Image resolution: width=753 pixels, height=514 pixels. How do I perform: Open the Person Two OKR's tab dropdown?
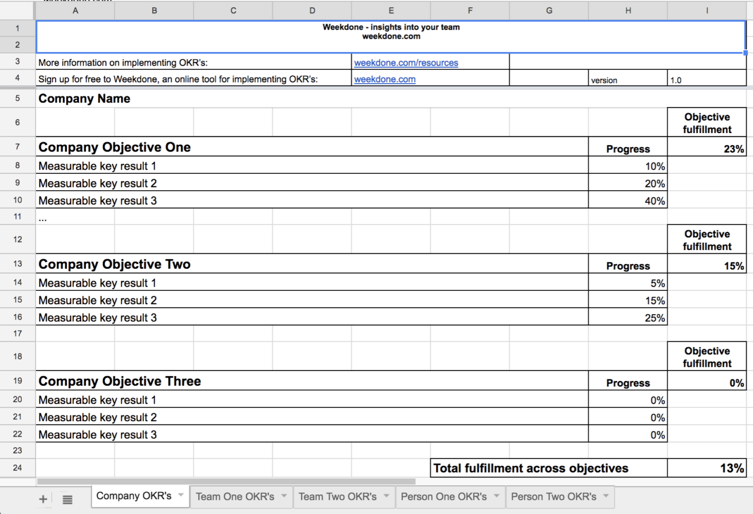(606, 497)
